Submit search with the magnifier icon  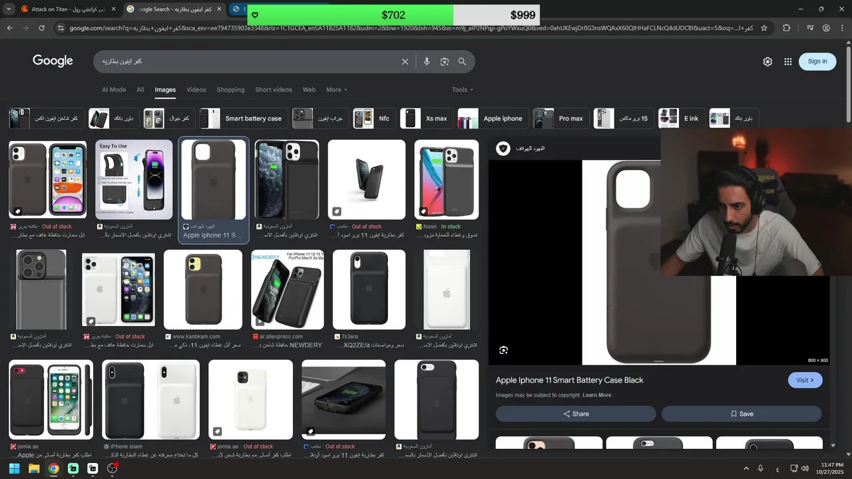click(462, 61)
